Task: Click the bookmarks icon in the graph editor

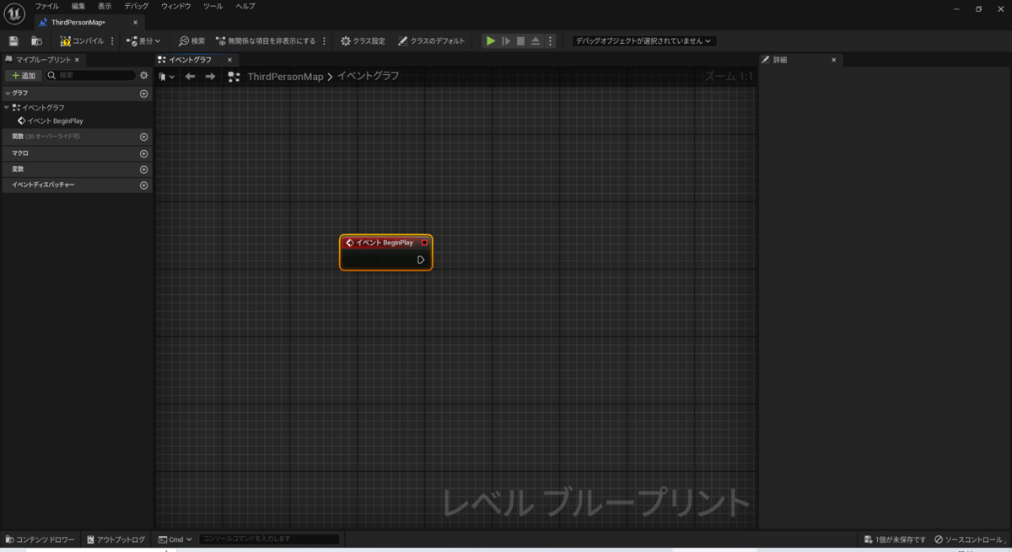Action: point(162,76)
